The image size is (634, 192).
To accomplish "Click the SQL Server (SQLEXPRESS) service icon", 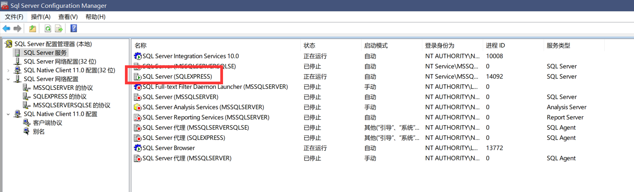I will coord(138,77).
